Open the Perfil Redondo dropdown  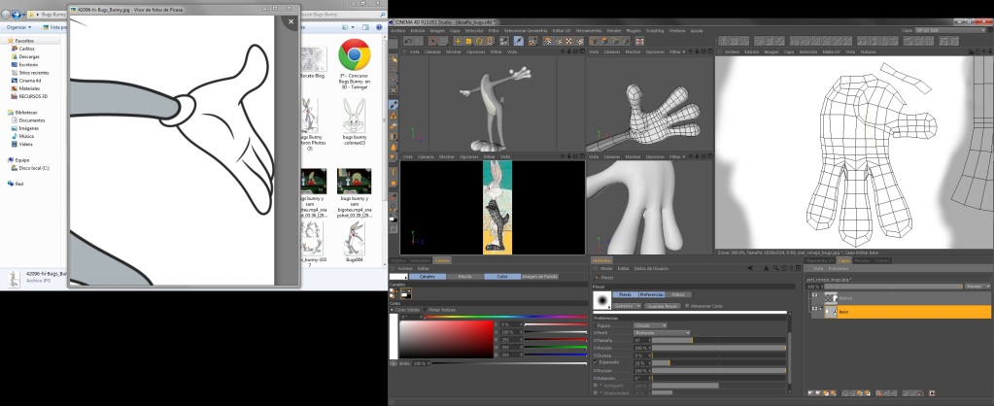(x=662, y=333)
